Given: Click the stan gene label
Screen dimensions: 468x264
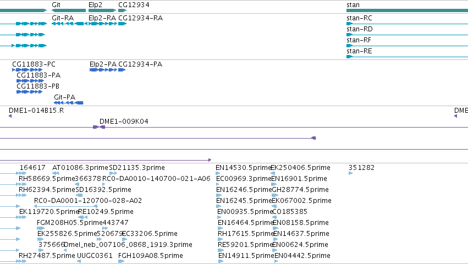Looking at the screenshot, I should [x=353, y=5].
